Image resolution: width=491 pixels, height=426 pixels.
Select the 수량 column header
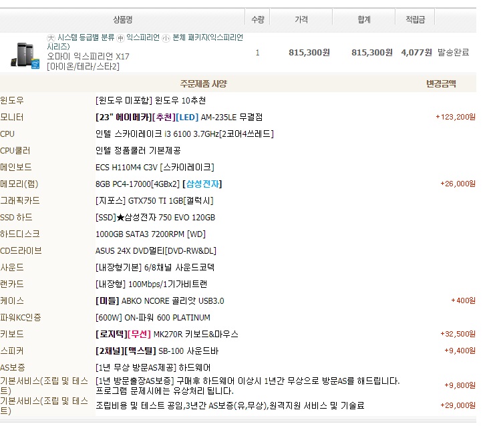tap(258, 20)
